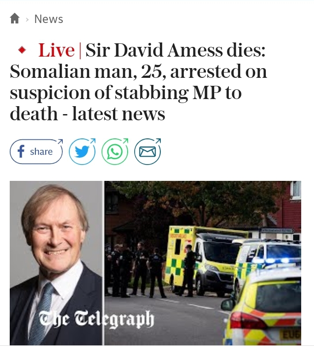
Task: Share the article on Twitter
Action: [x=82, y=152]
